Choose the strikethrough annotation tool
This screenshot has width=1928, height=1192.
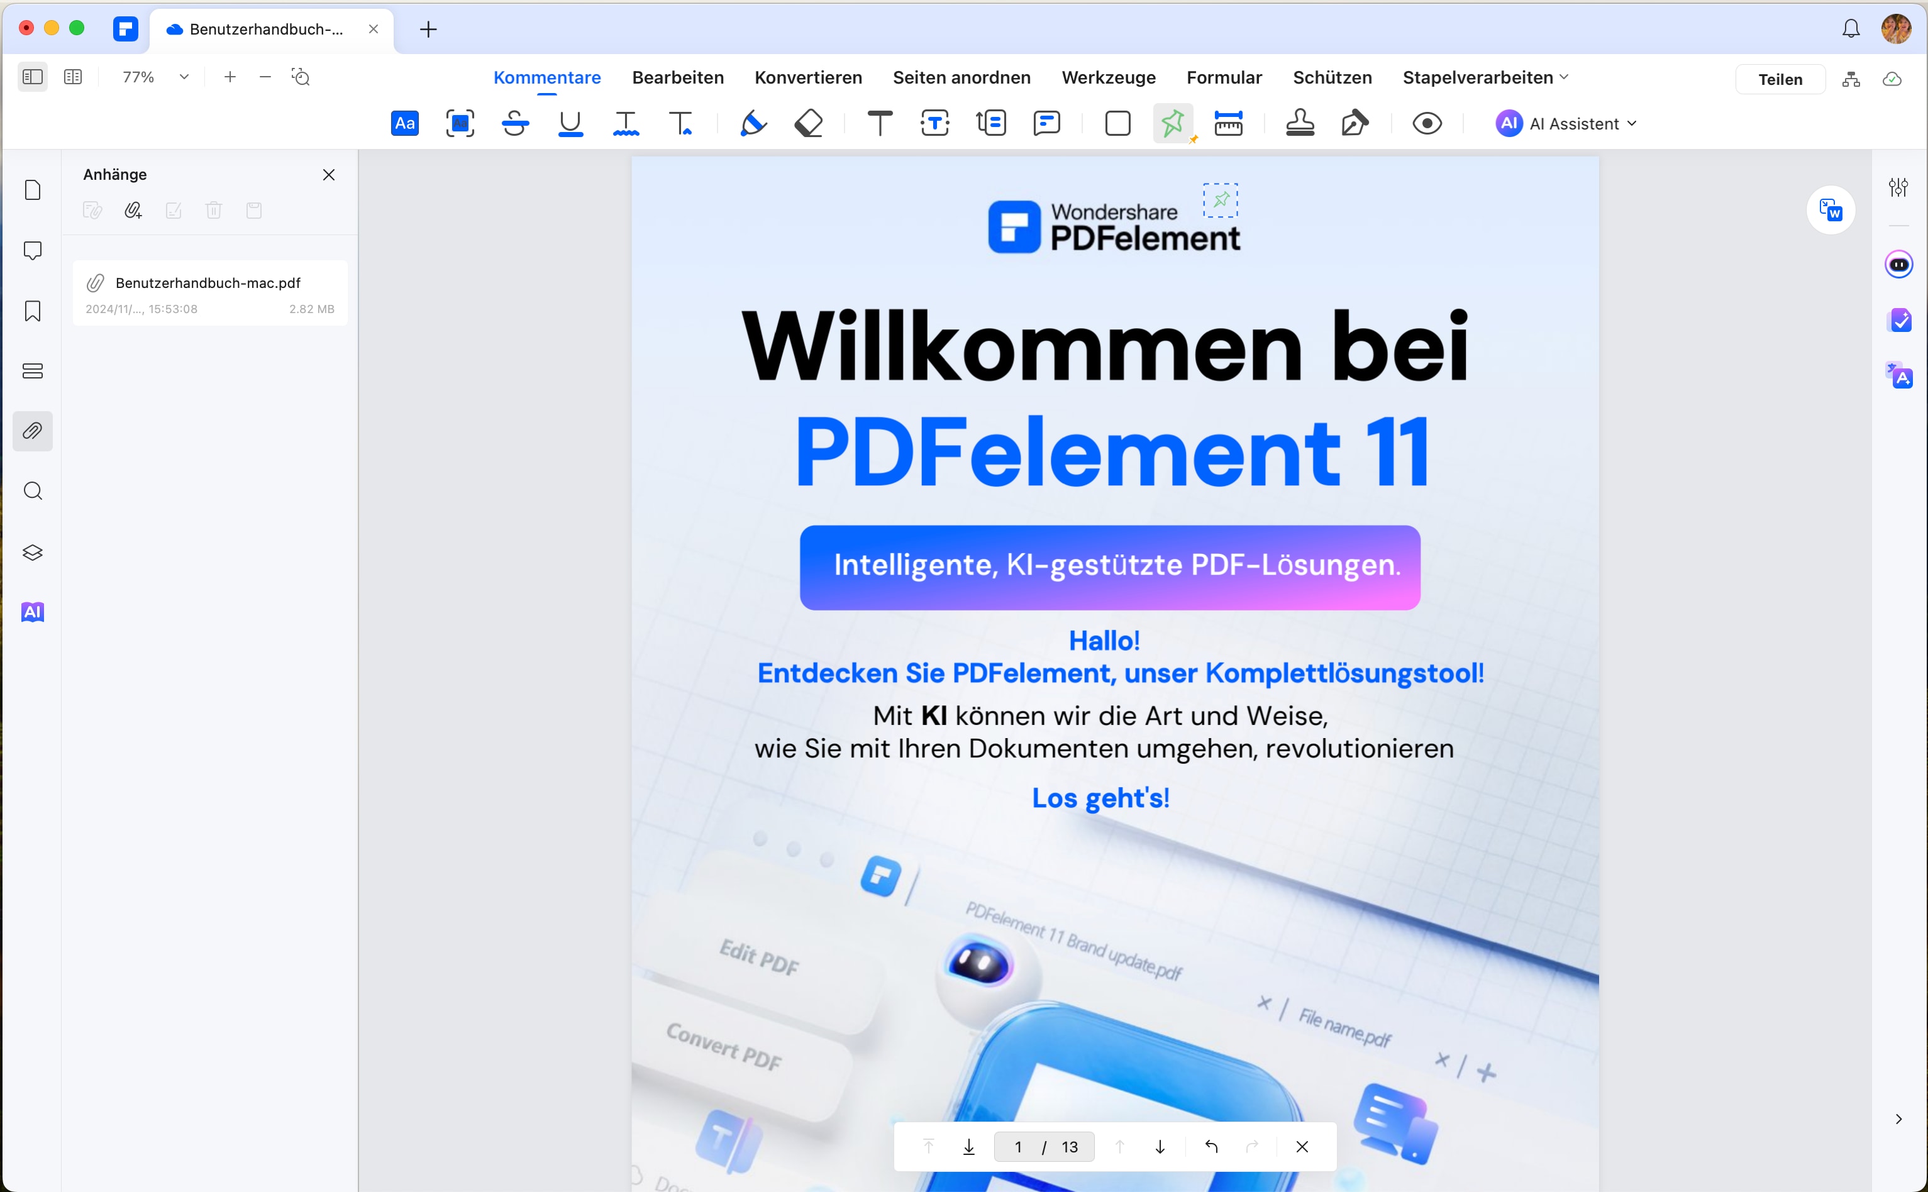point(515,123)
